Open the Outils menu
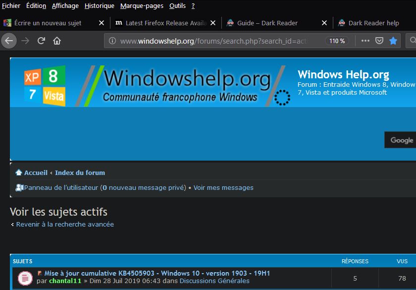The image size is (416, 290). [177, 5]
